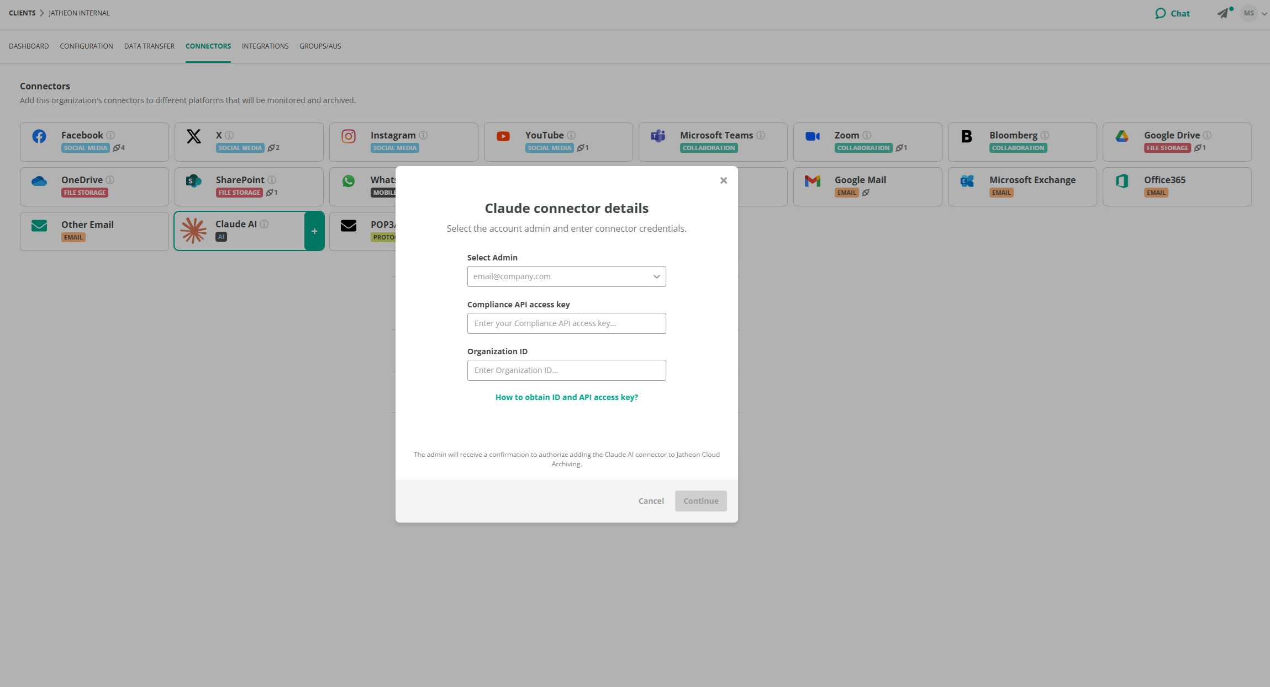Show info tooltip for X connector
Image resolution: width=1270 pixels, height=687 pixels.
tap(229, 135)
